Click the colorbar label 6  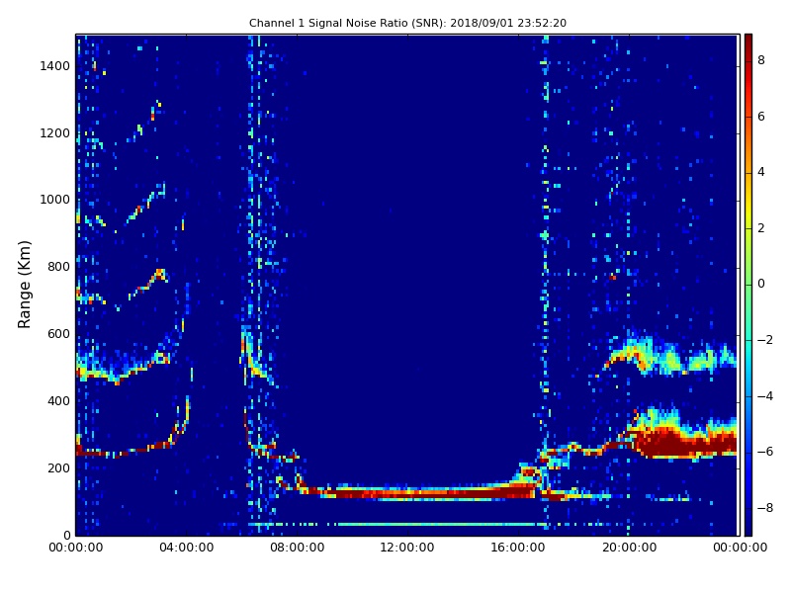tap(761, 117)
